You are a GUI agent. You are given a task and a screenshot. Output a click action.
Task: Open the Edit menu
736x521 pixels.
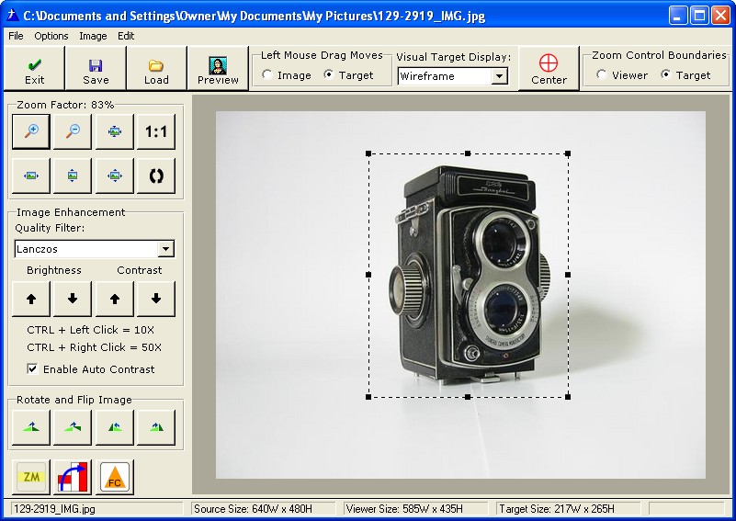[126, 36]
